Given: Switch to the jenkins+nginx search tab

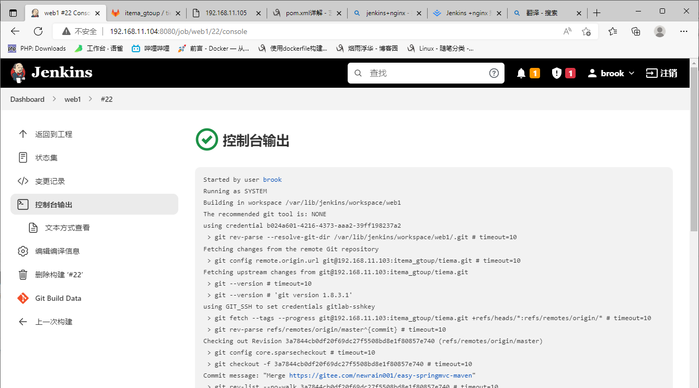Looking at the screenshot, I should (387, 13).
